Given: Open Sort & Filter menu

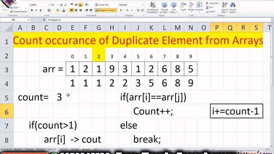Looking at the screenshot, I should pyautogui.click(x=224, y=8).
